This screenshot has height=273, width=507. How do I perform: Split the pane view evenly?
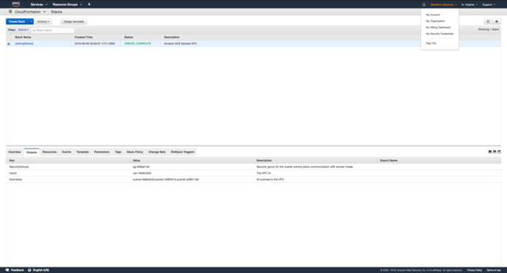tap(494, 152)
